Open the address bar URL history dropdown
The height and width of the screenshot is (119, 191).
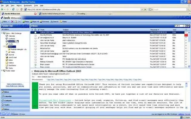pyautogui.click(x=142, y=9)
